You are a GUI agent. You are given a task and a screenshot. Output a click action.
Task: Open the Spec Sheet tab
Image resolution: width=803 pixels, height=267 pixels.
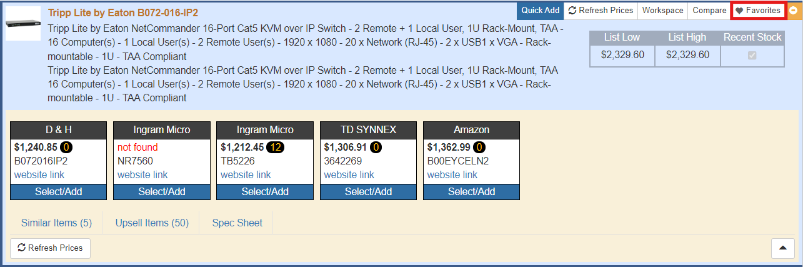[237, 223]
